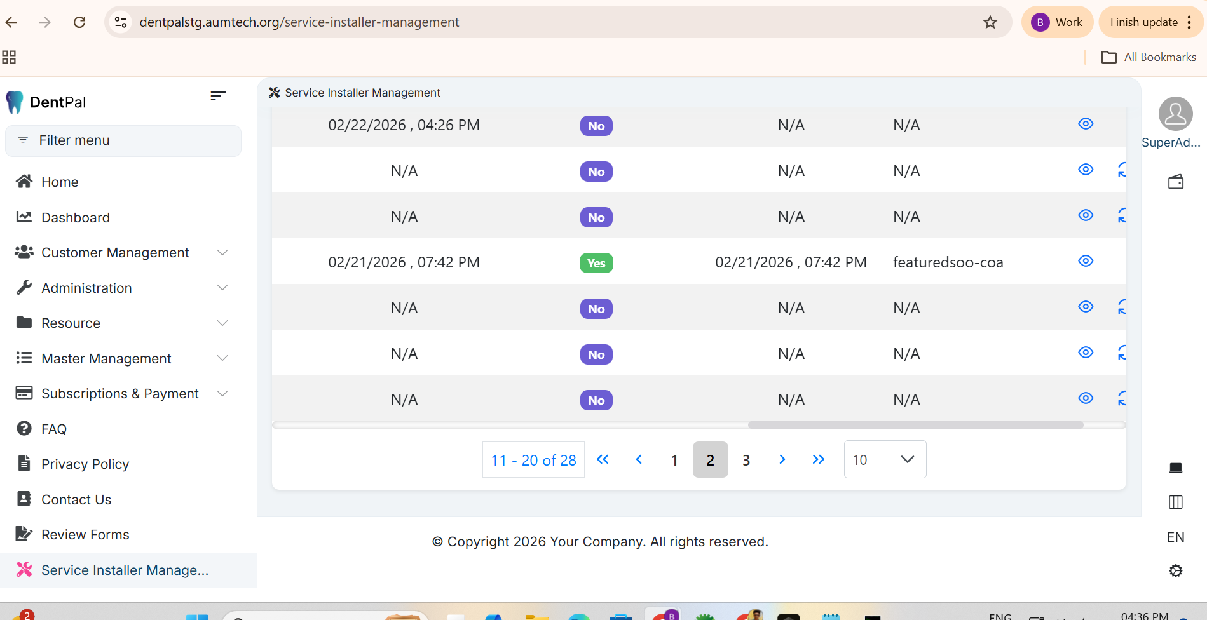The height and width of the screenshot is (620, 1207).
Task: Click eye icon for 02/22/2026 row
Action: (1086, 124)
